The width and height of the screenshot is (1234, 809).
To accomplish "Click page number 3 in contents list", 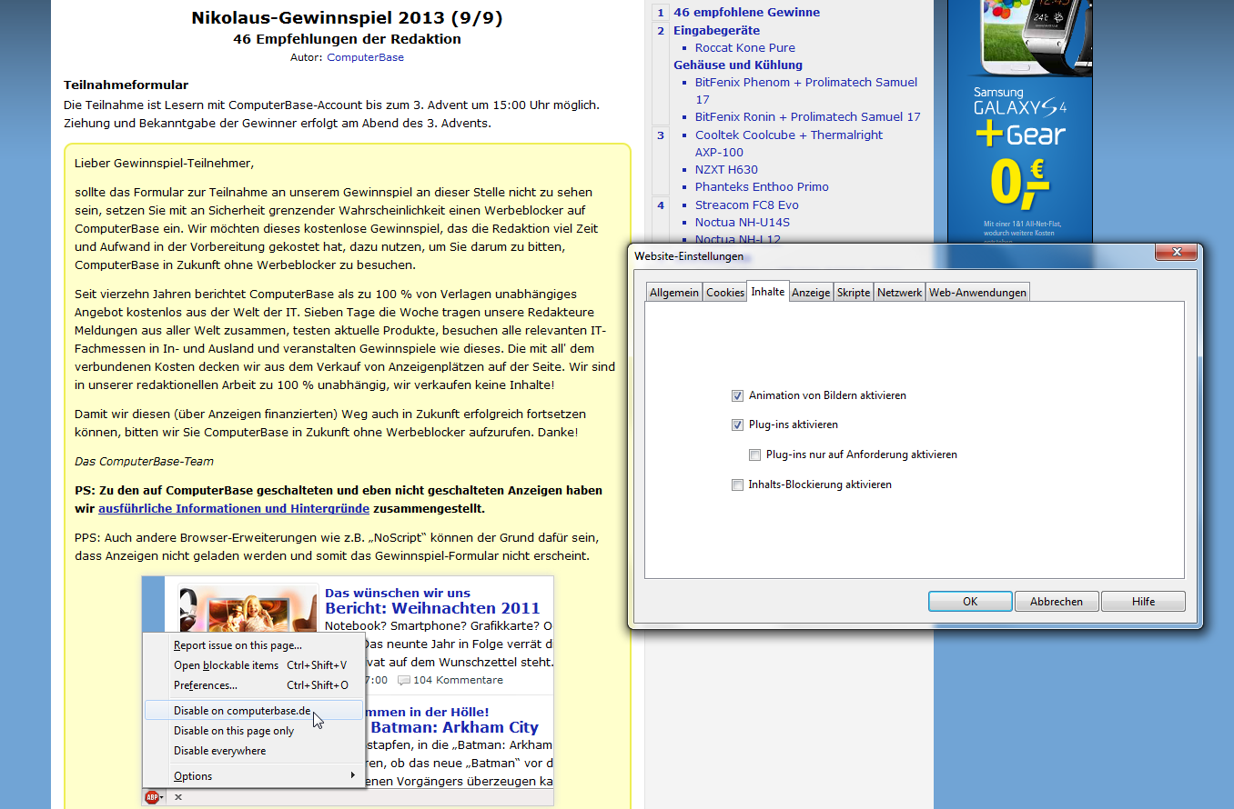I will [662, 135].
